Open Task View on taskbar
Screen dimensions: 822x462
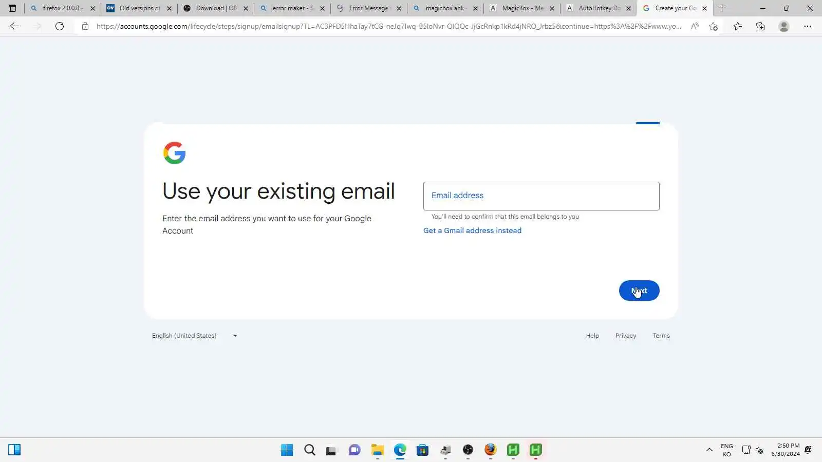(x=331, y=450)
